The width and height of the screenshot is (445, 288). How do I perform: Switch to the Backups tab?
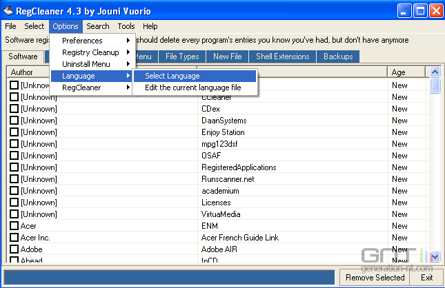[x=338, y=56]
